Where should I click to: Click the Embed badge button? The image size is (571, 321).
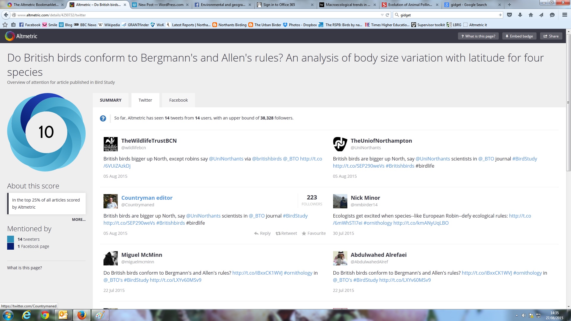519,36
